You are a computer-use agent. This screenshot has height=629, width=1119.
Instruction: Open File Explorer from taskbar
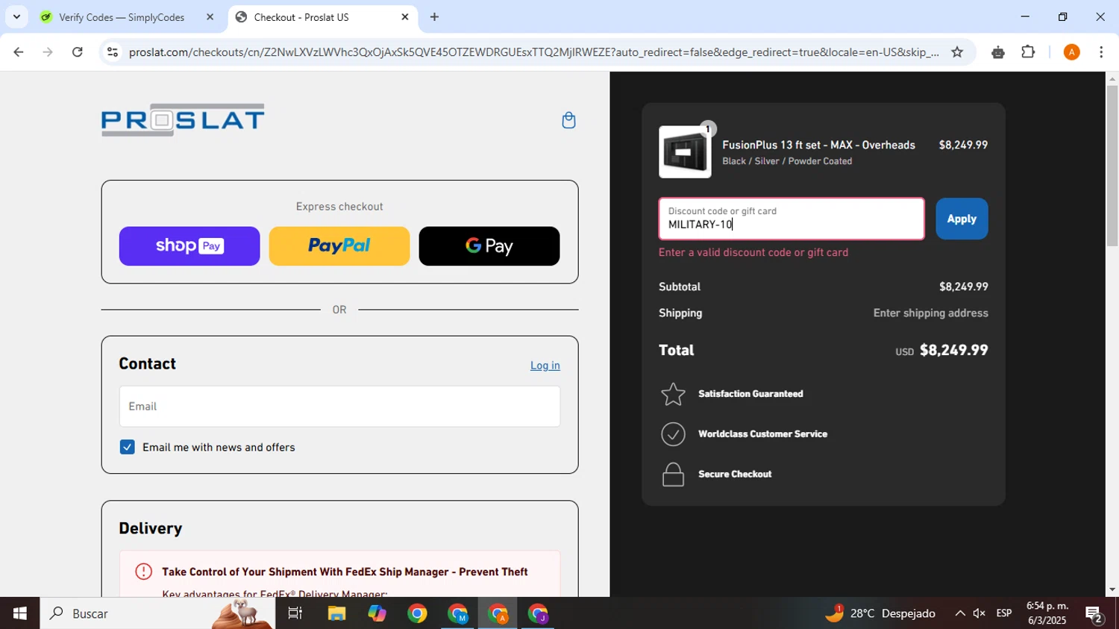pyautogui.click(x=336, y=613)
